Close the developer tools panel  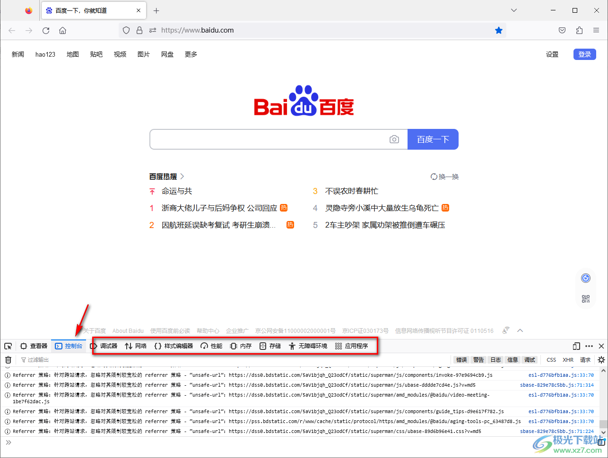tap(601, 346)
